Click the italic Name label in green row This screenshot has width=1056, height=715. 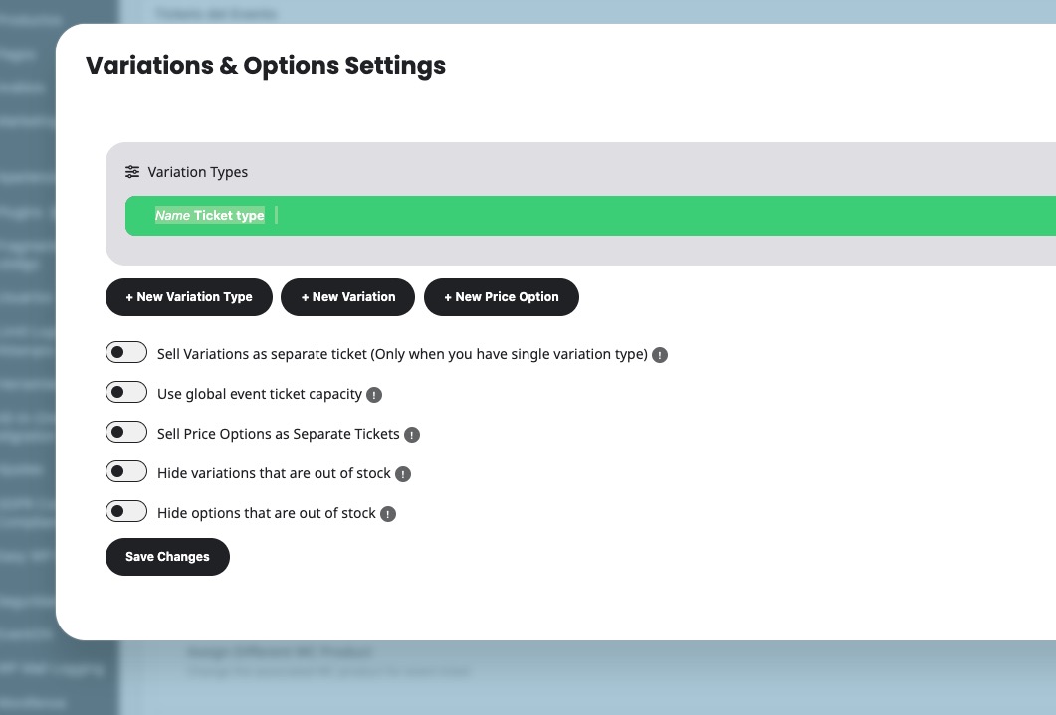[x=172, y=216]
